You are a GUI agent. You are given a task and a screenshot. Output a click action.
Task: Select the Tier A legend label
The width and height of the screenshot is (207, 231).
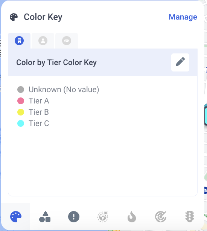point(39,101)
